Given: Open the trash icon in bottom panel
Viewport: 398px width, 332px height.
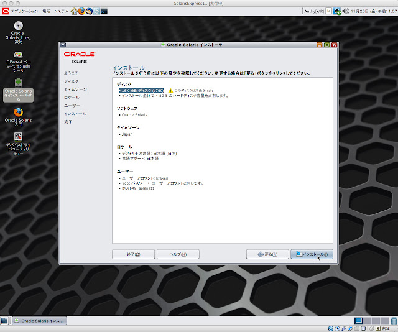Looking at the screenshot, I should point(394,321).
